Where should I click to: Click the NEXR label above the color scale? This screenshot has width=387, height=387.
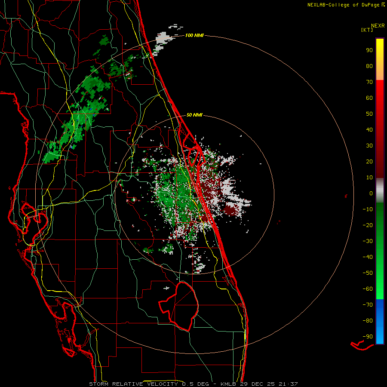(378, 26)
